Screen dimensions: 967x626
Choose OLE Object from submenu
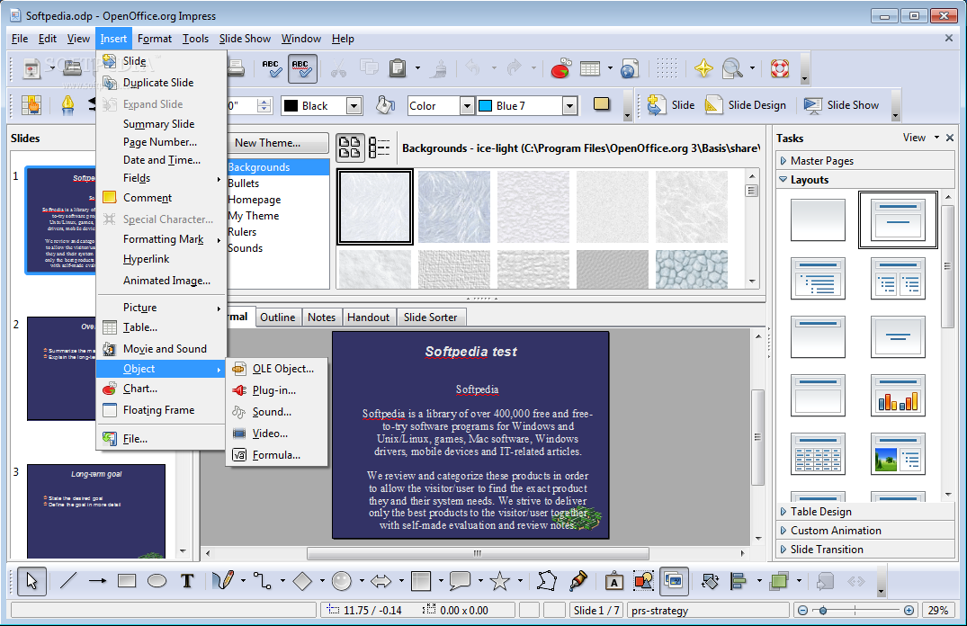click(276, 369)
